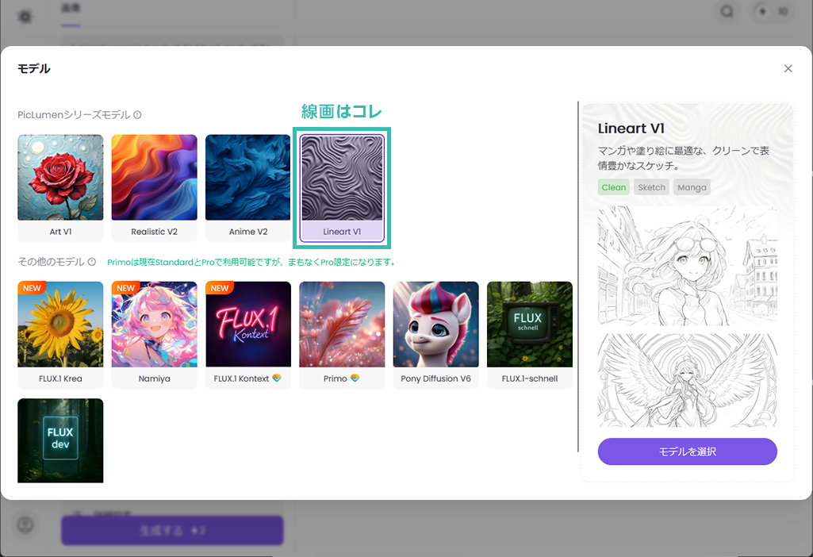Click the その他のモデル section heading
This screenshot has height=557, width=813.
click(x=51, y=262)
